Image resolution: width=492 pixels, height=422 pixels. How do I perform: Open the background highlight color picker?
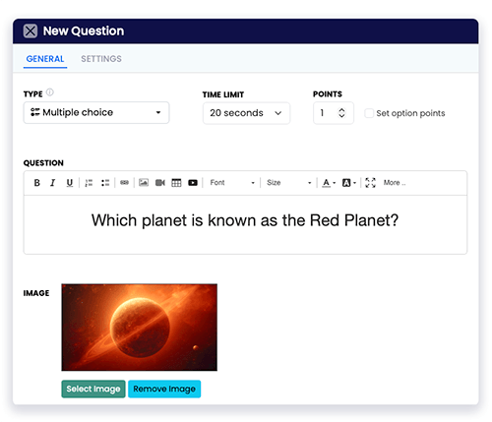349,183
